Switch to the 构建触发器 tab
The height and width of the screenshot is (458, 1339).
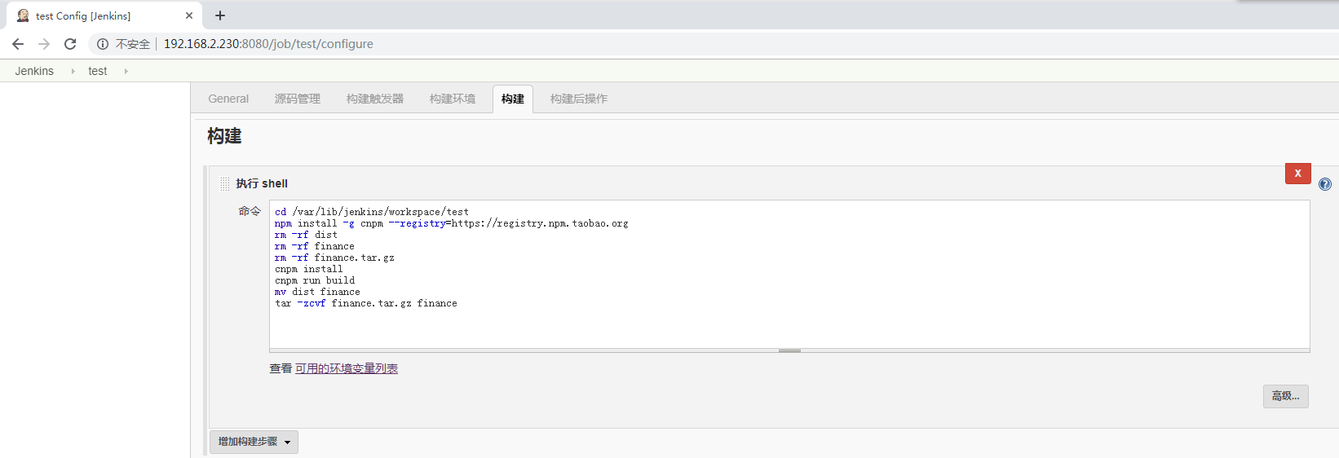pos(375,99)
